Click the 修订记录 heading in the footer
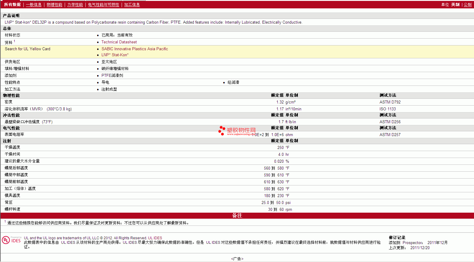Image resolution: width=474 pixels, height=262 pixels. 397,238
